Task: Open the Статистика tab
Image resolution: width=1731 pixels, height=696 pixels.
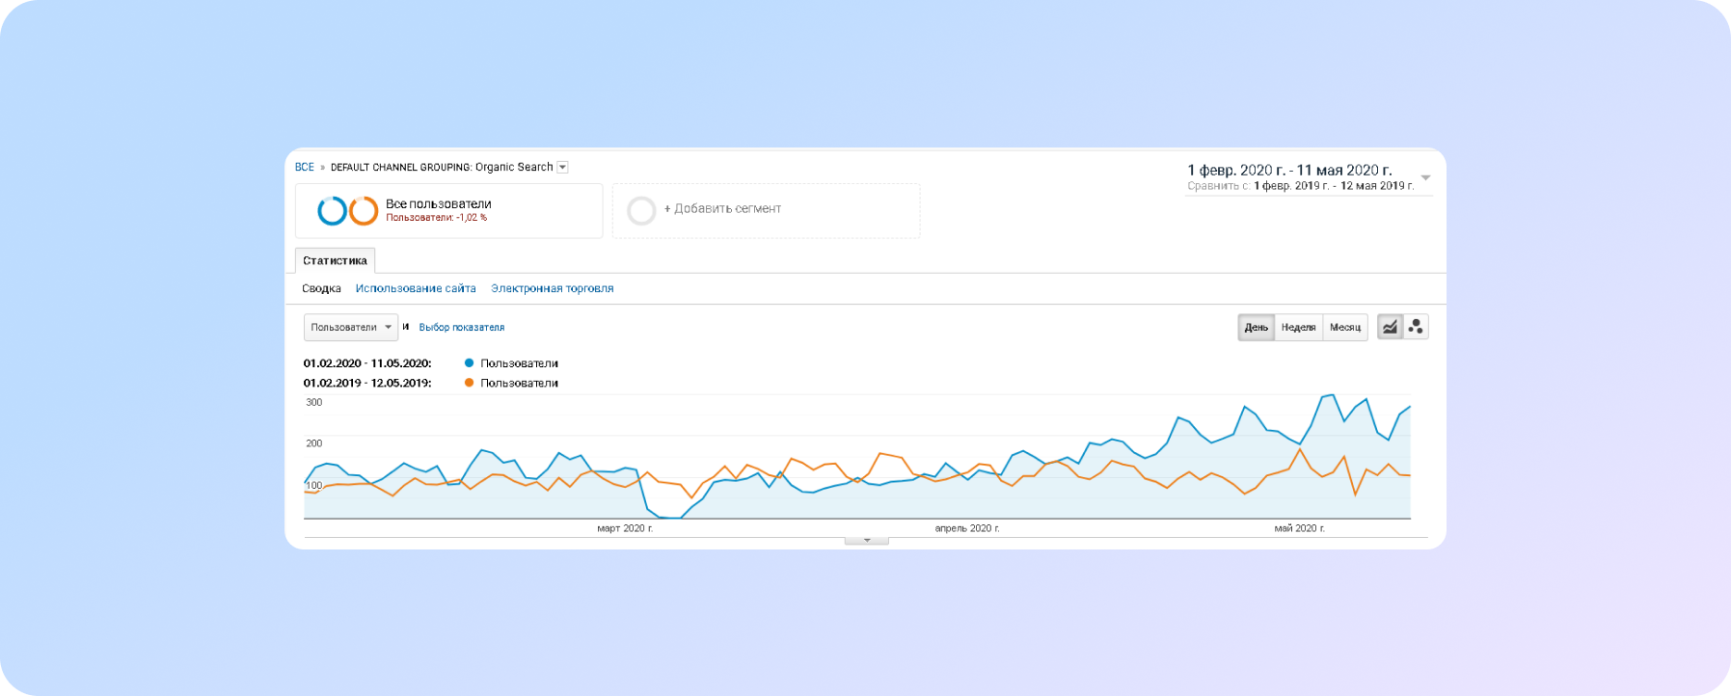Action: [x=335, y=260]
